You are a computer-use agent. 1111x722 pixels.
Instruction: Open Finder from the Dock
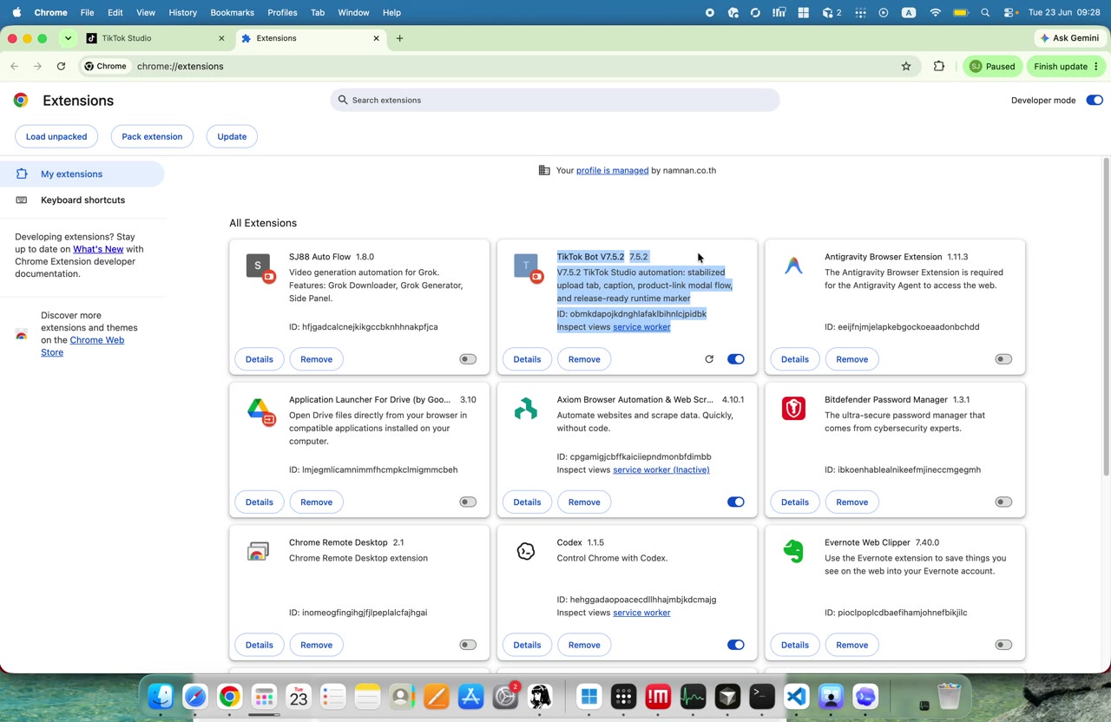click(161, 696)
